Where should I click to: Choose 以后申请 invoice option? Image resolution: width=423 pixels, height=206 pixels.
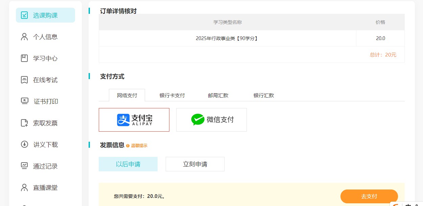click(x=128, y=164)
